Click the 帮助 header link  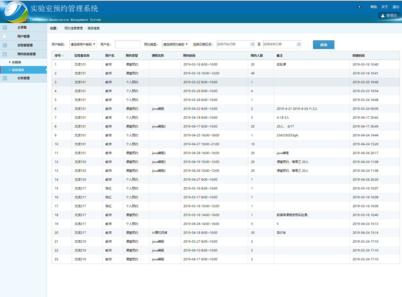point(373,7)
